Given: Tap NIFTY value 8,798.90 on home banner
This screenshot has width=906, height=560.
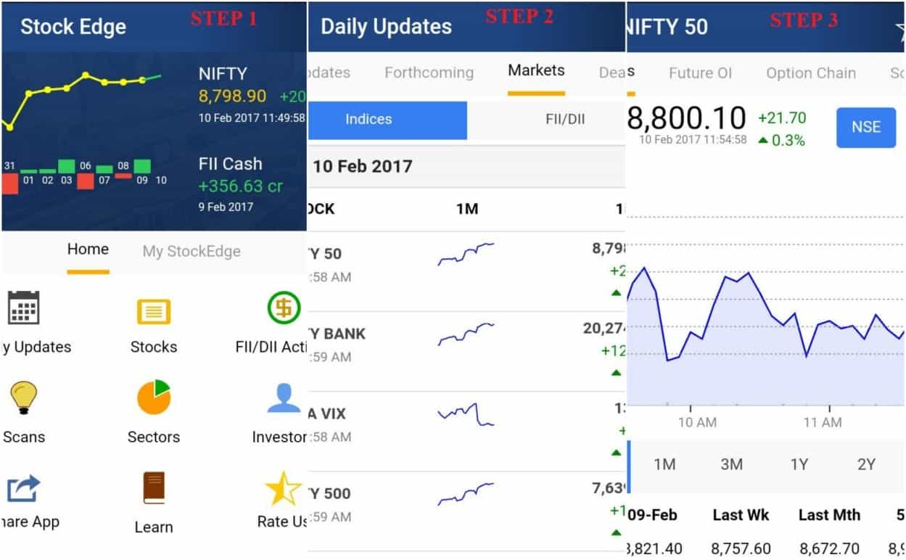Looking at the screenshot, I should pyautogui.click(x=232, y=96).
